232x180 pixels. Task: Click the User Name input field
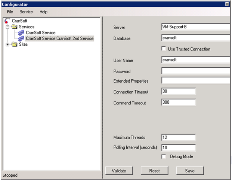pos(196,60)
